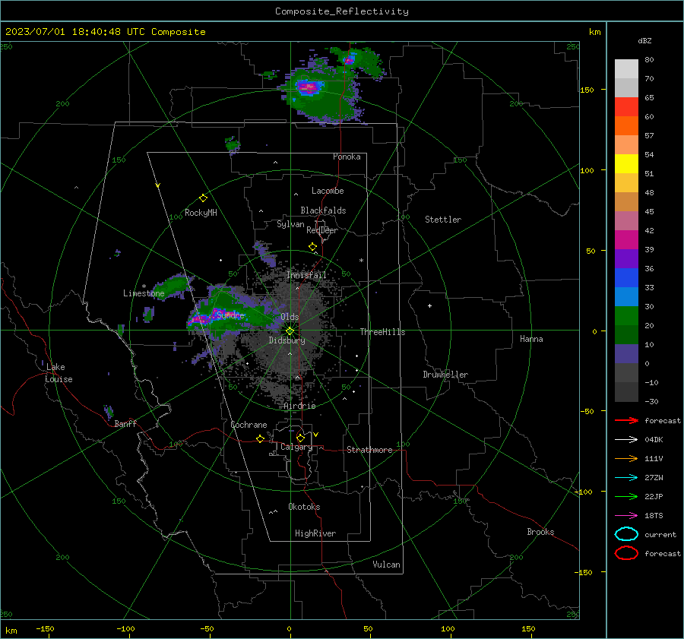Image resolution: width=684 pixels, height=639 pixels.
Task: Click the yellow diamond marker near RockyMH
Action: pyautogui.click(x=203, y=198)
